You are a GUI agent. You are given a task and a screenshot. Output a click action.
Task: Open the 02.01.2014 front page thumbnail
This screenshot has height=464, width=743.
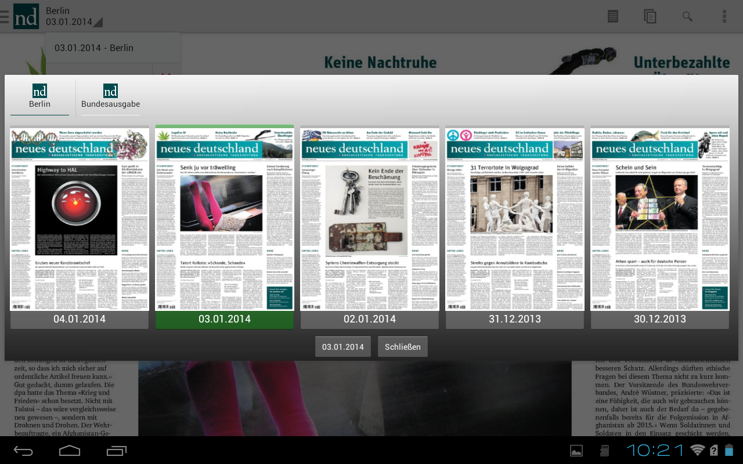[370, 218]
